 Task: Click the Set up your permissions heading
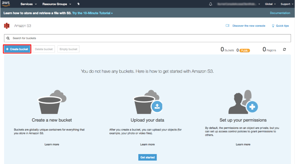(x=243, y=120)
